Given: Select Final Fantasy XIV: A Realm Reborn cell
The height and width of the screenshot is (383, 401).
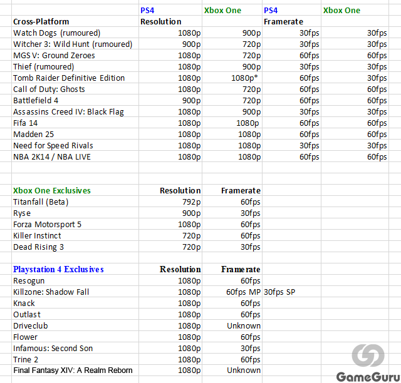Looking at the screenshot, I should click(75, 370).
